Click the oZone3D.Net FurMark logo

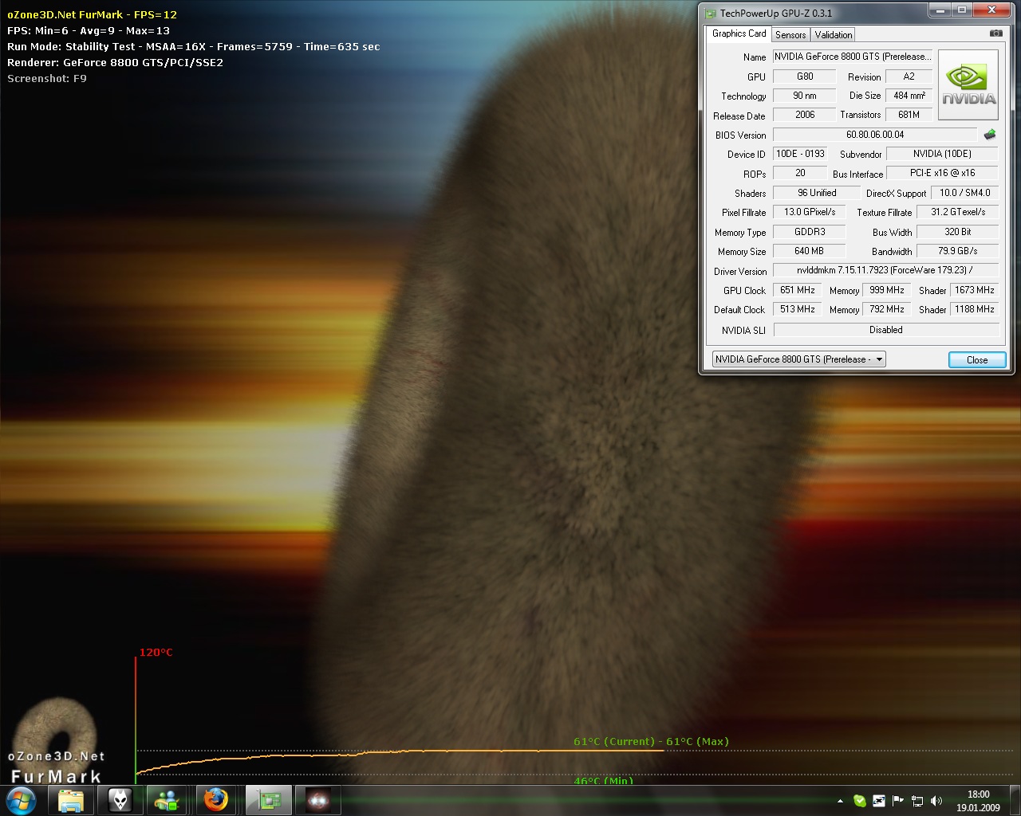pos(56,743)
